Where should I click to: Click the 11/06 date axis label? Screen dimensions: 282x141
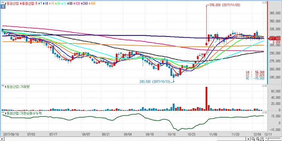coord(214,134)
